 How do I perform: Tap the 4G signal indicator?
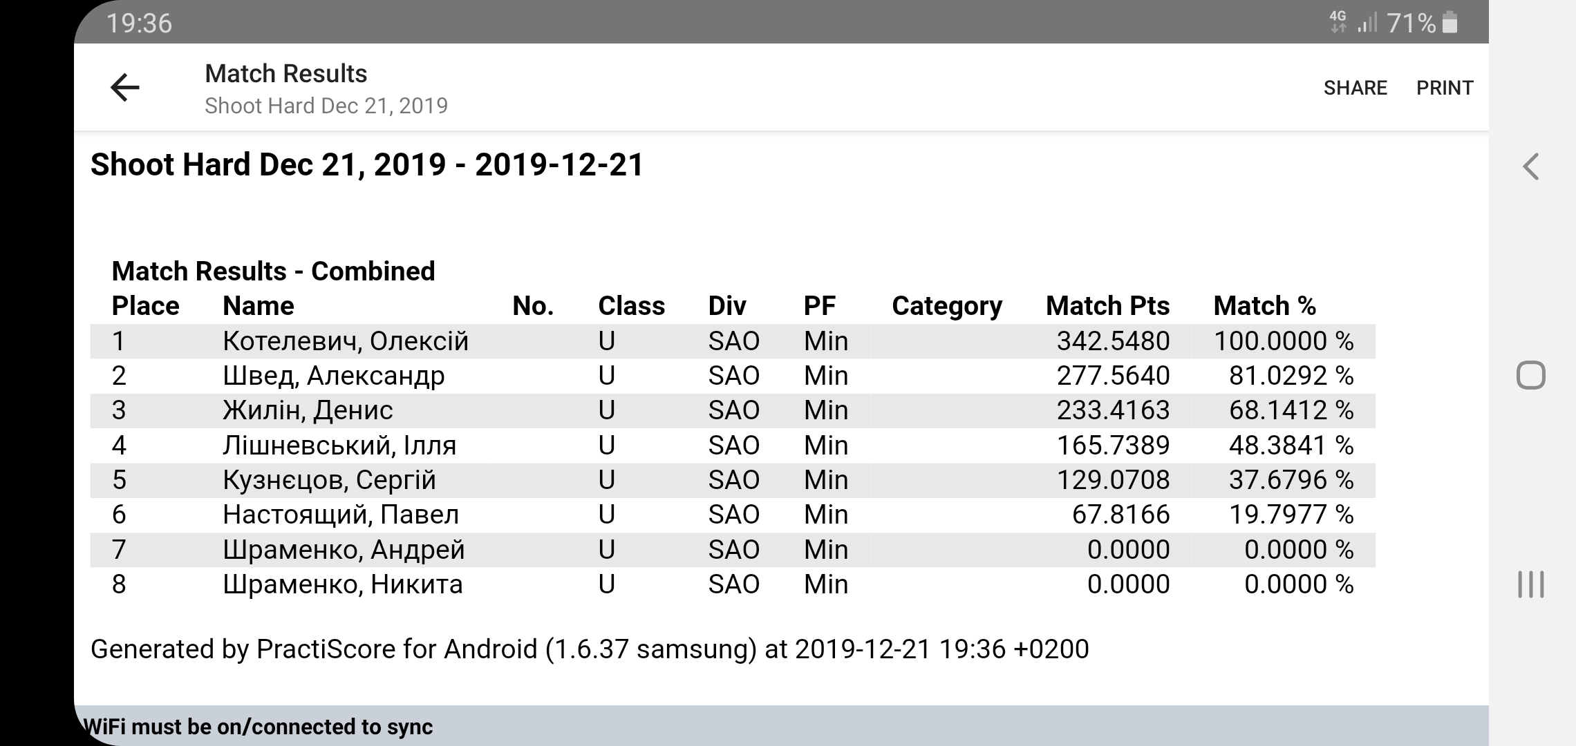[1338, 22]
